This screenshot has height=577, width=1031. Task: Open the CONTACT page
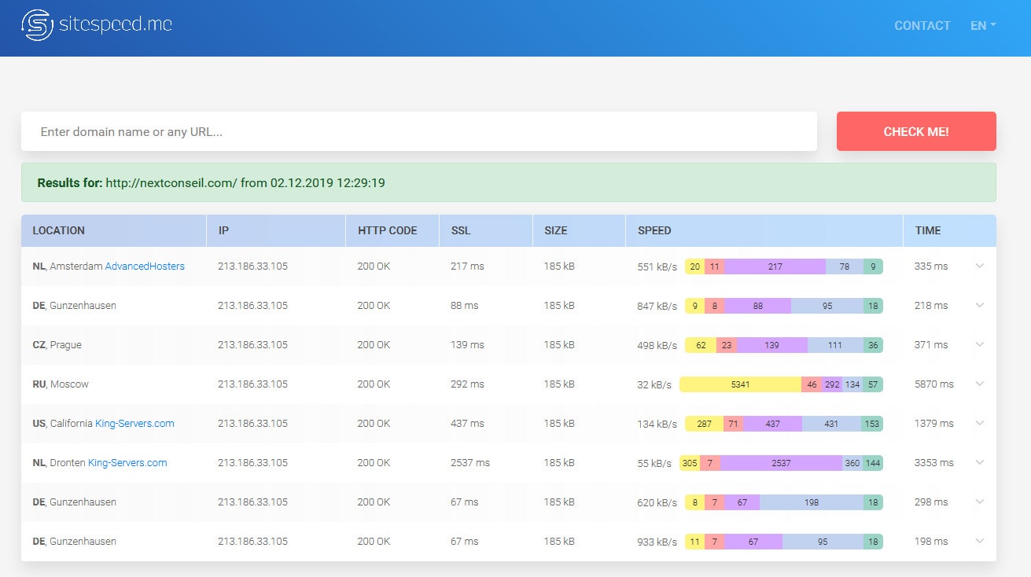[922, 26]
